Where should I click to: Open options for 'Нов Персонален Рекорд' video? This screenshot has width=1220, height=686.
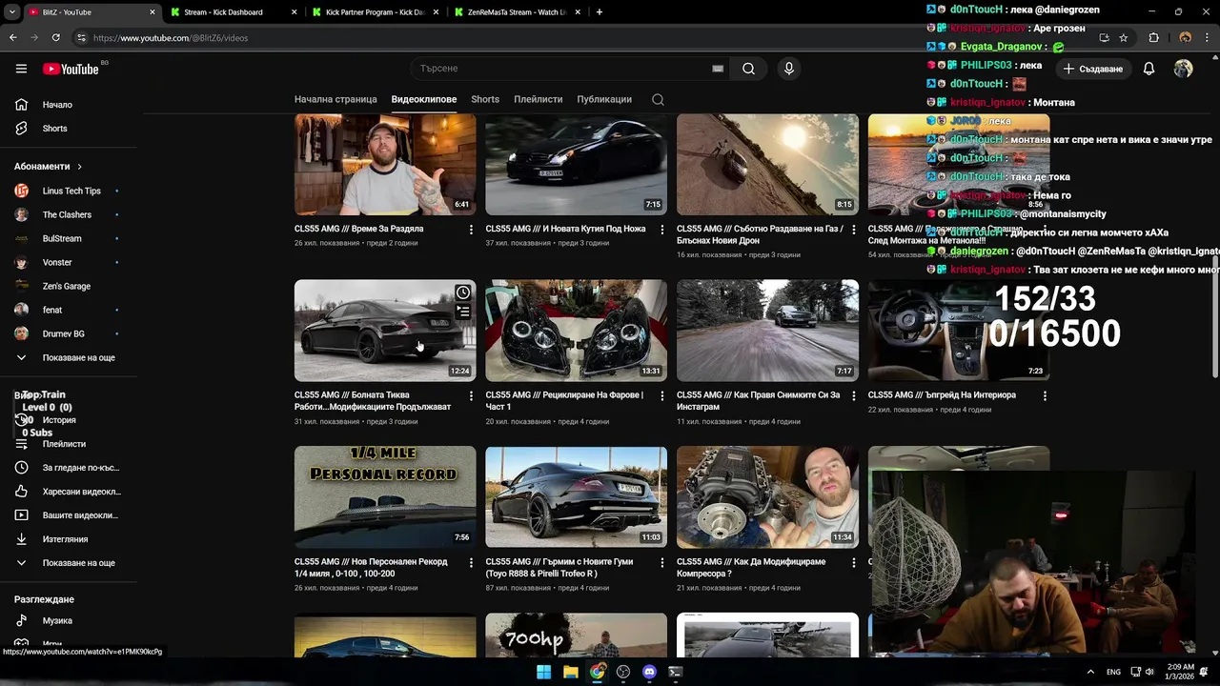[x=471, y=562]
